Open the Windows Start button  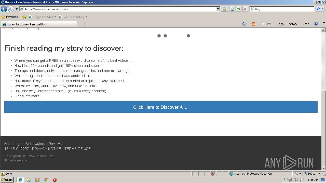7,179
